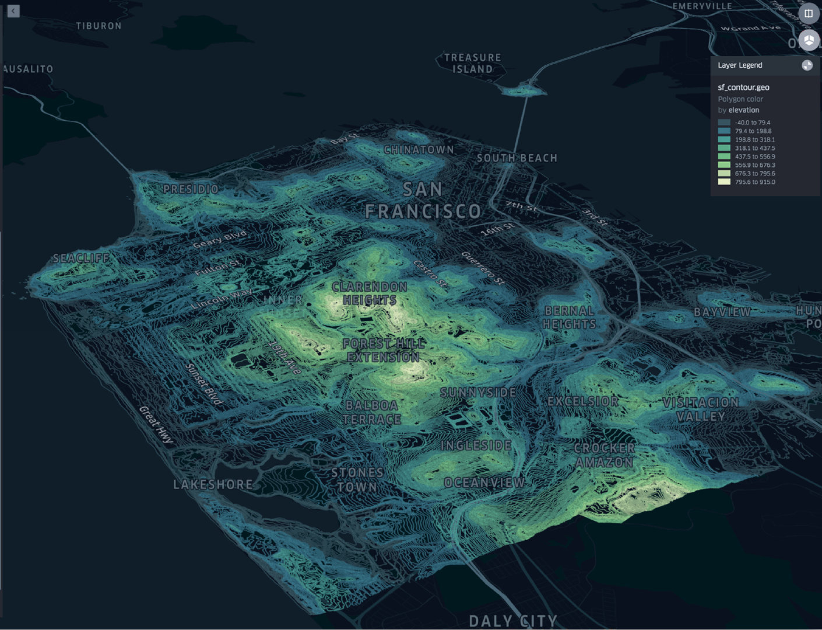Click the 318.1 to 437.5 legend swatch
822x630 pixels.
pos(724,148)
